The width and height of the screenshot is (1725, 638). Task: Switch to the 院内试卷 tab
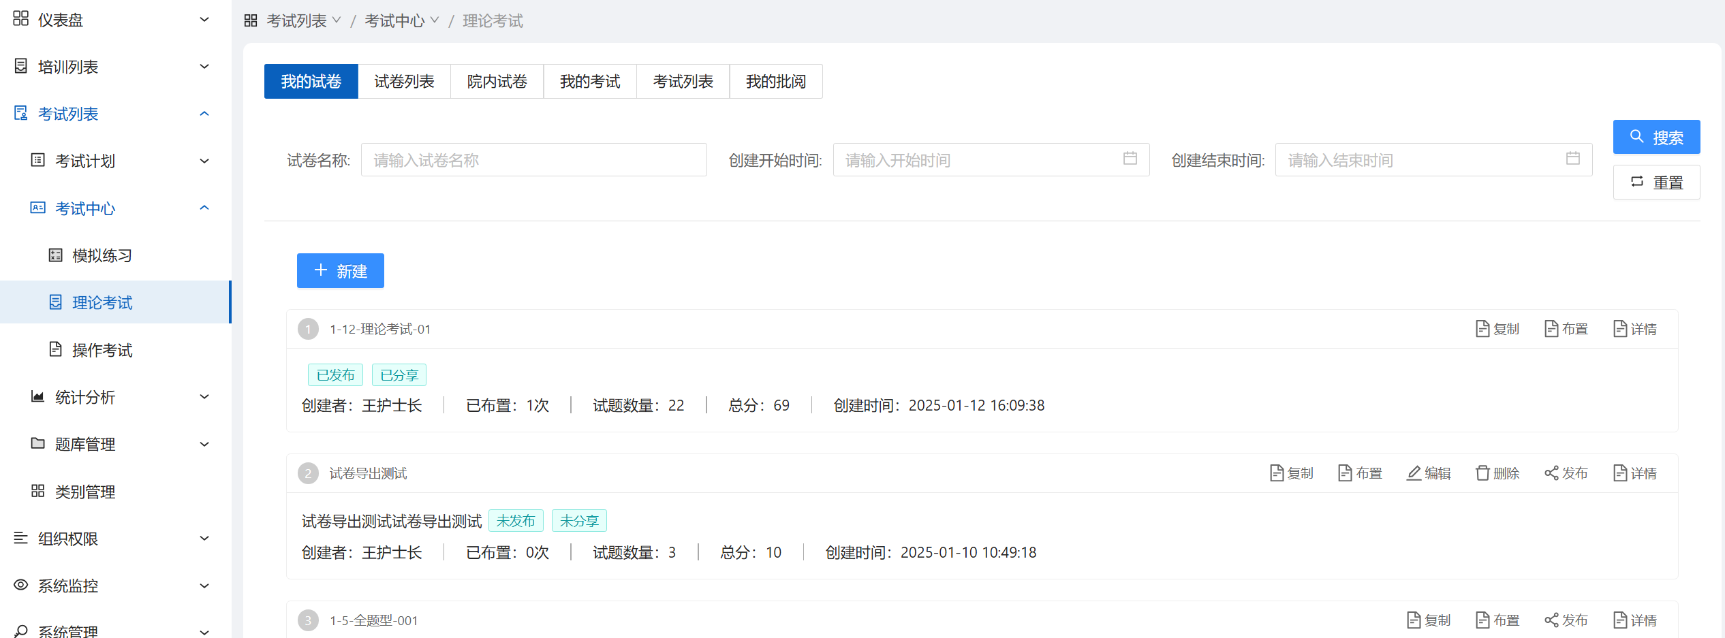(x=497, y=82)
